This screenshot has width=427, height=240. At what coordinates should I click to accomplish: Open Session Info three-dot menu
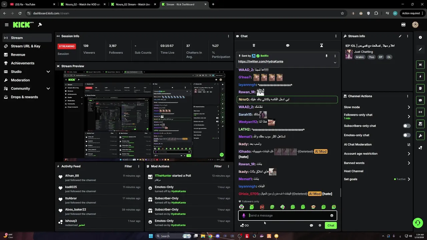(229, 36)
